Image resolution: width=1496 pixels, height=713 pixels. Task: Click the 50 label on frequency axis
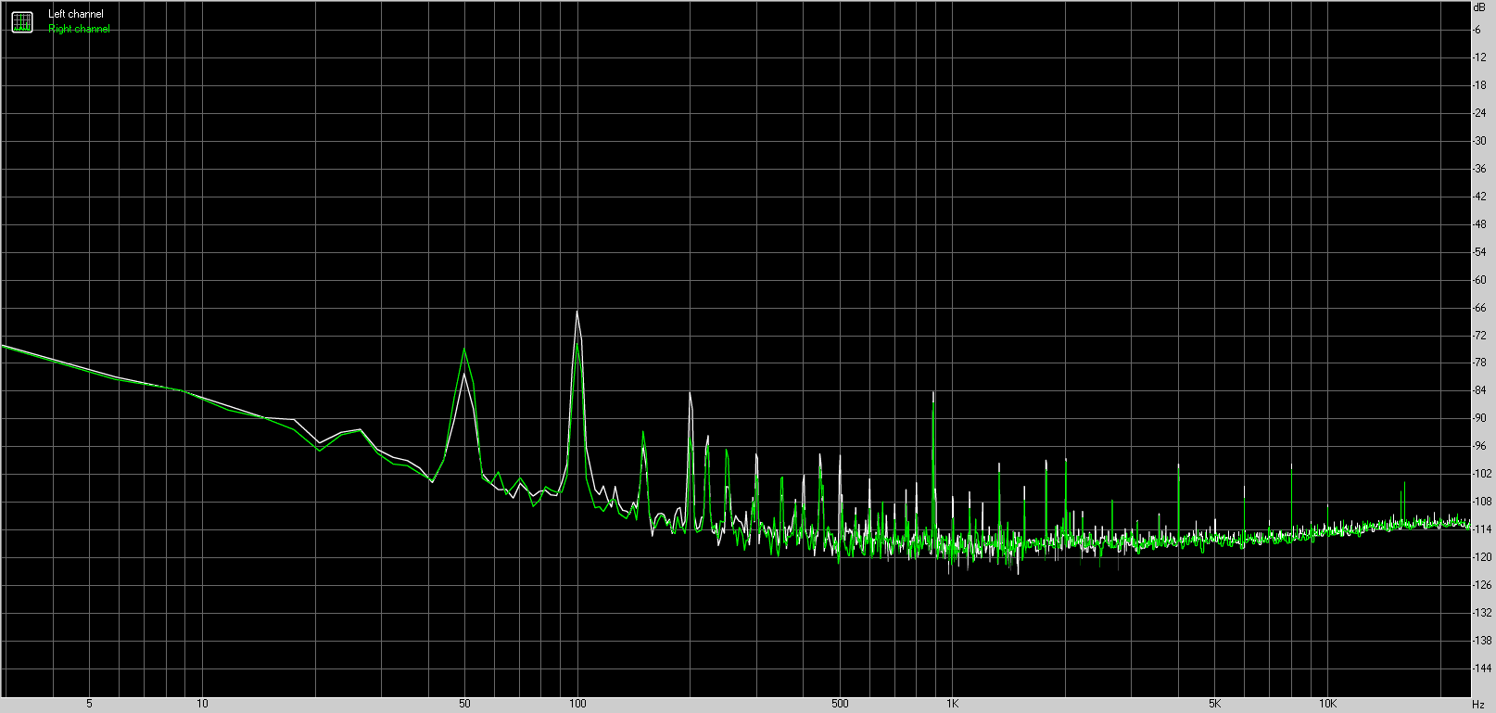coord(464,704)
